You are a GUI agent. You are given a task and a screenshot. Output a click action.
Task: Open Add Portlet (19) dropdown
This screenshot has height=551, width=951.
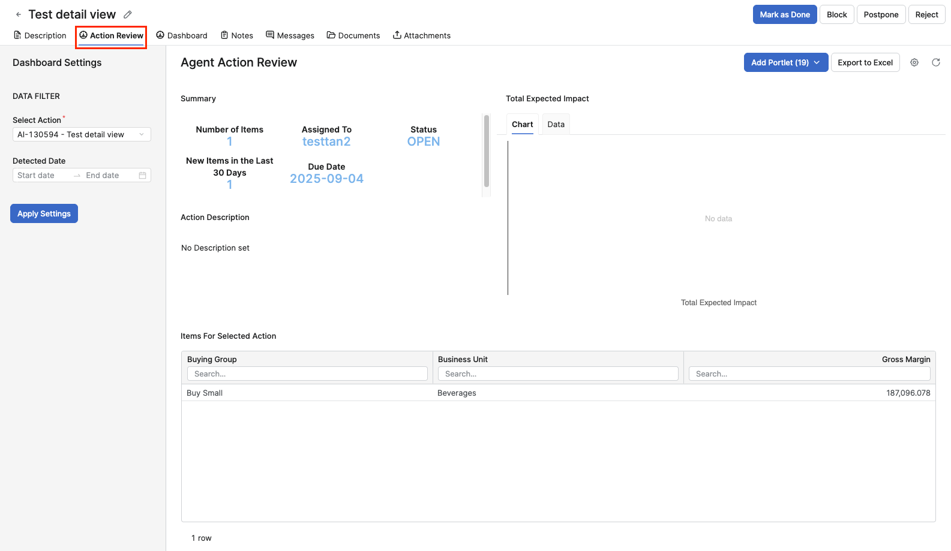click(x=786, y=62)
